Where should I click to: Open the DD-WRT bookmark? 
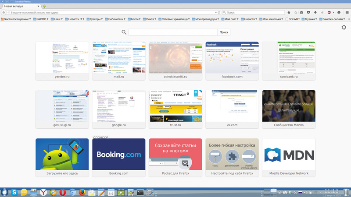coord(293,19)
